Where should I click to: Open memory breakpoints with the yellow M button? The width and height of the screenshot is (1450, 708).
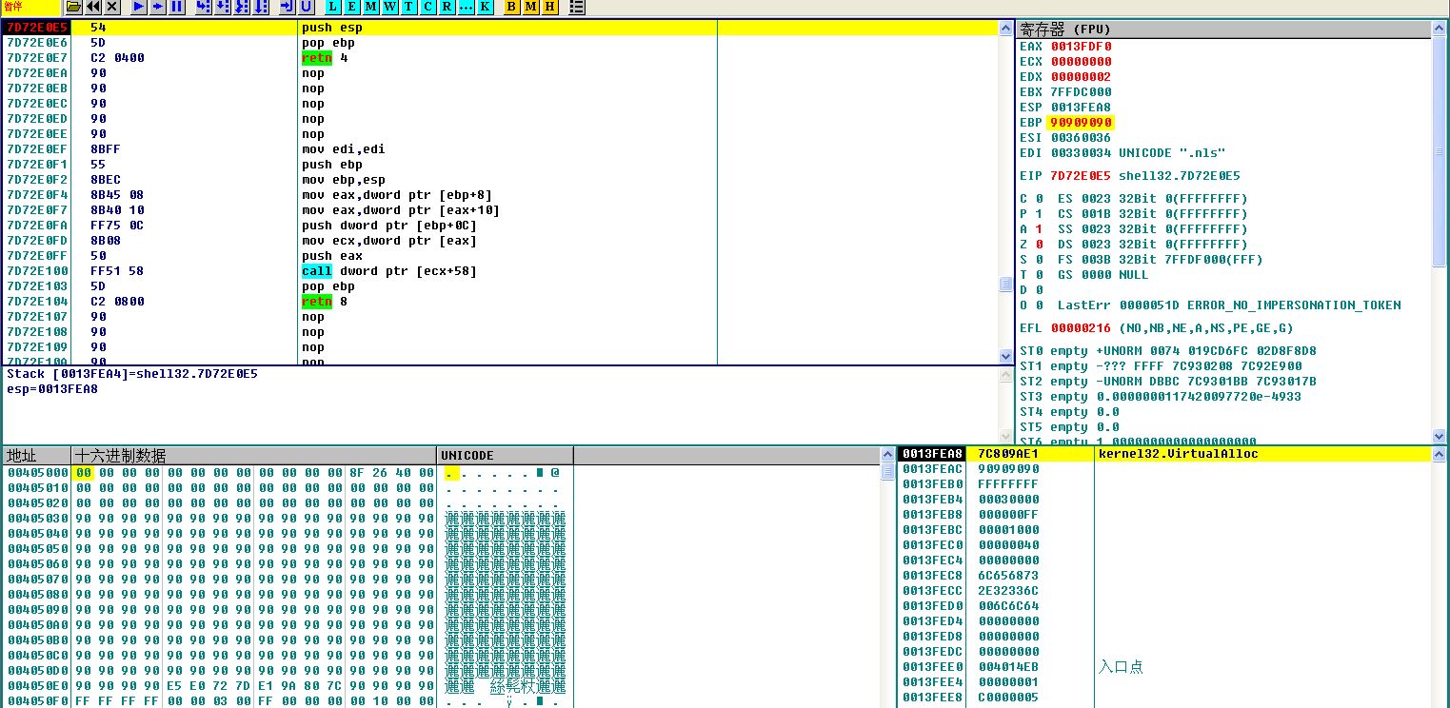(x=530, y=7)
